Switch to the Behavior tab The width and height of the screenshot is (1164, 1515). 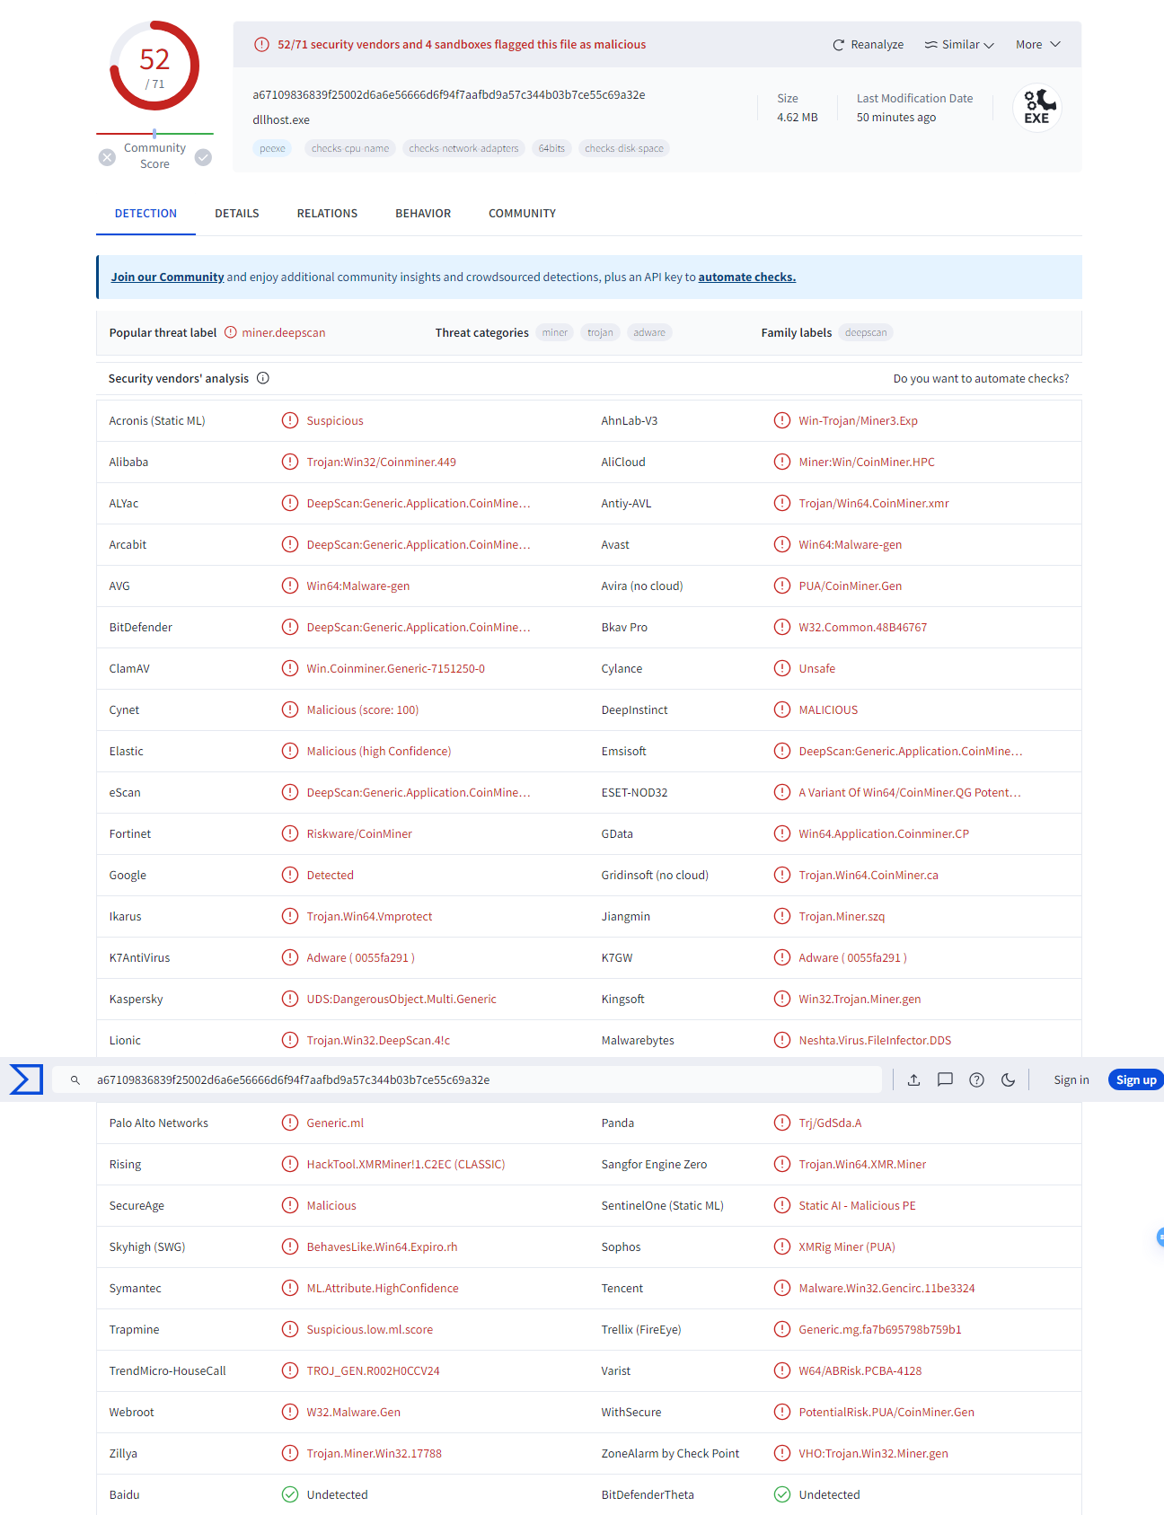click(423, 214)
